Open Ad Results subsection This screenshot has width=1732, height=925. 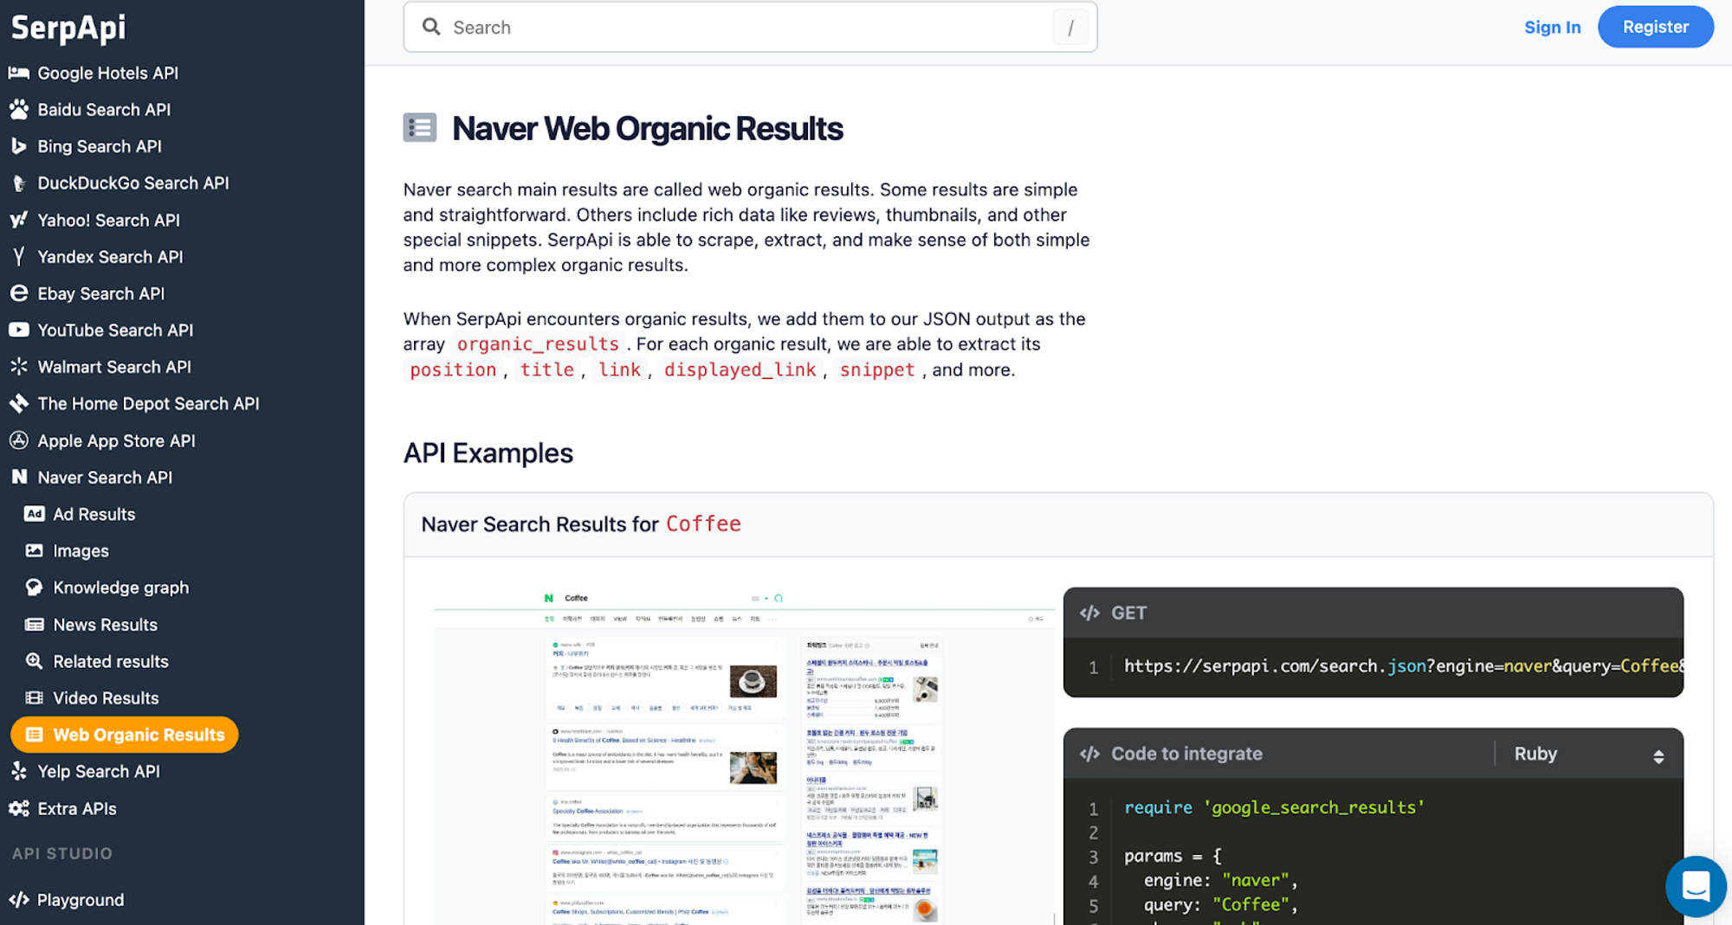point(94,514)
